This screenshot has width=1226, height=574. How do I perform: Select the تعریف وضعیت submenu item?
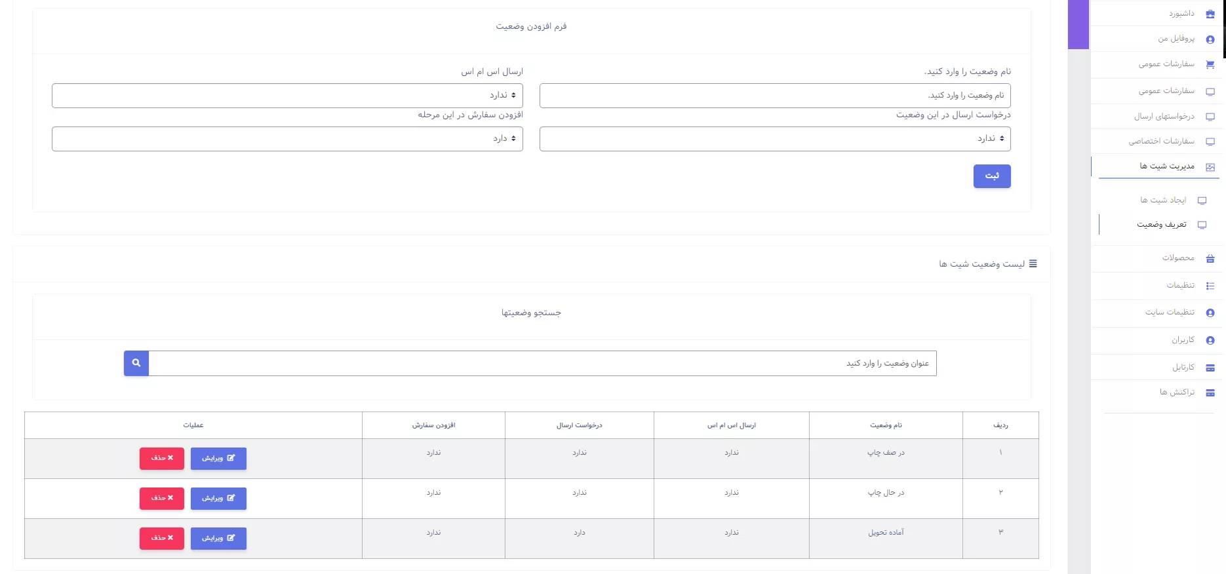coord(1161,225)
